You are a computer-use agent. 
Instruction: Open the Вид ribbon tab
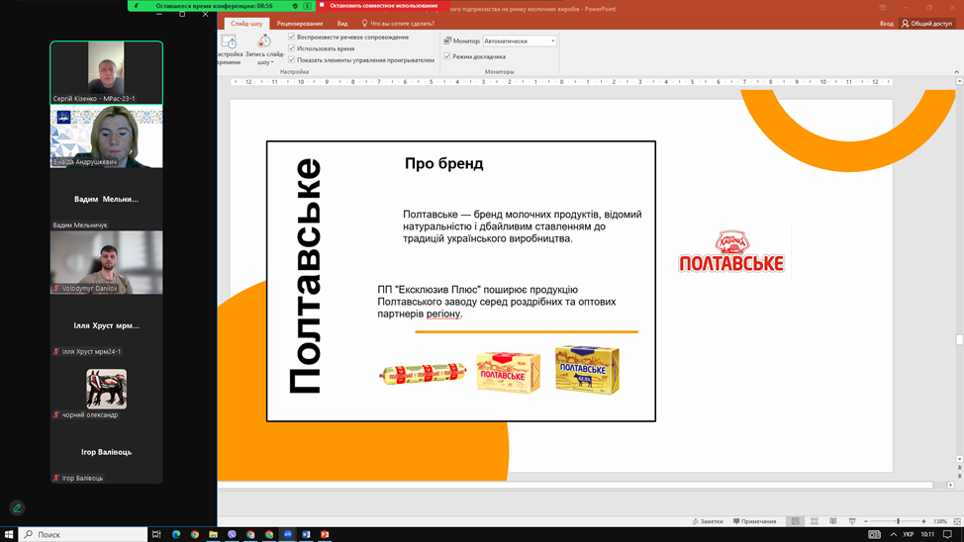tap(342, 24)
